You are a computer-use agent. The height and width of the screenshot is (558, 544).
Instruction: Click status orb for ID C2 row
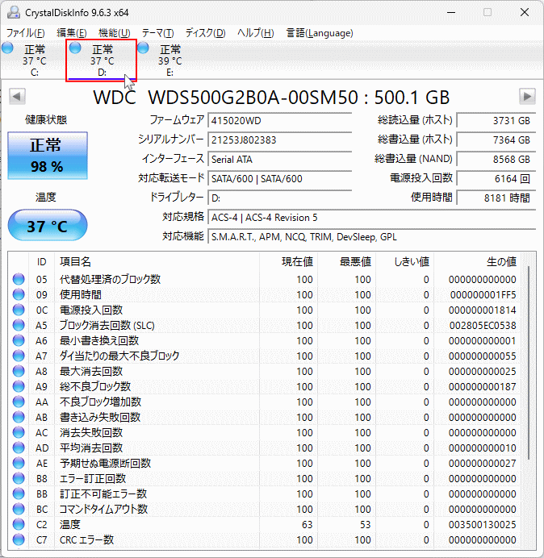click(x=19, y=525)
